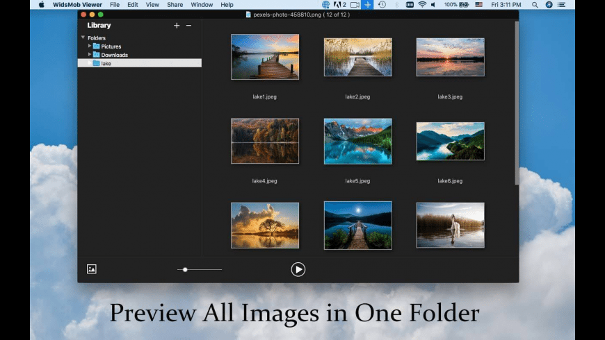Open the File menu
This screenshot has height=340, width=605.
pos(115,5)
